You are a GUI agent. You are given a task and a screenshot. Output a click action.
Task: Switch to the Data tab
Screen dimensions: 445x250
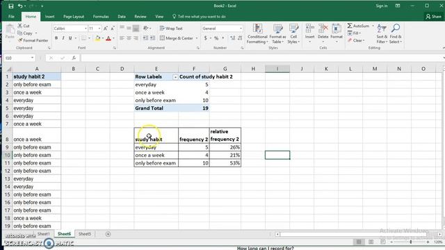122,17
